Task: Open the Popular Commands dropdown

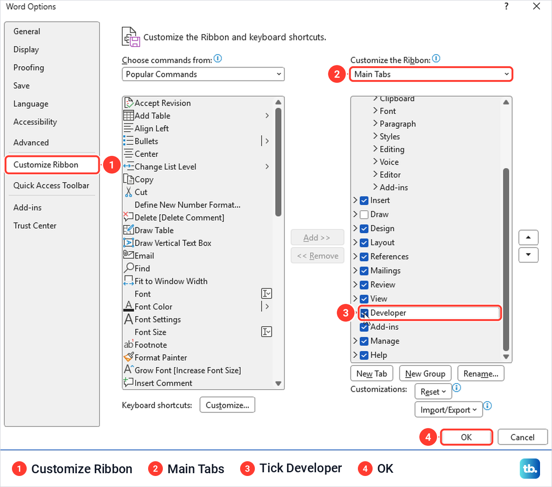Action: [x=203, y=74]
